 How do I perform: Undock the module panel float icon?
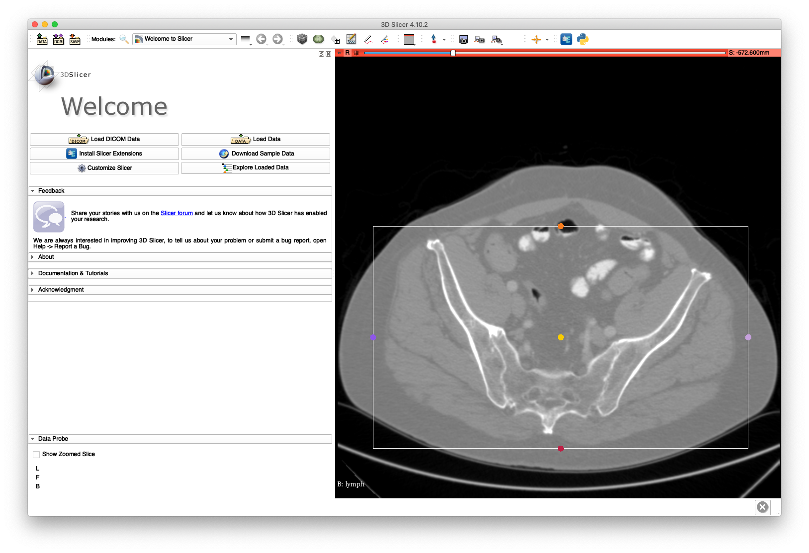coord(321,54)
